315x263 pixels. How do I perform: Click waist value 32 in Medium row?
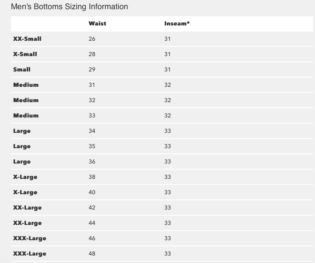coord(92,100)
